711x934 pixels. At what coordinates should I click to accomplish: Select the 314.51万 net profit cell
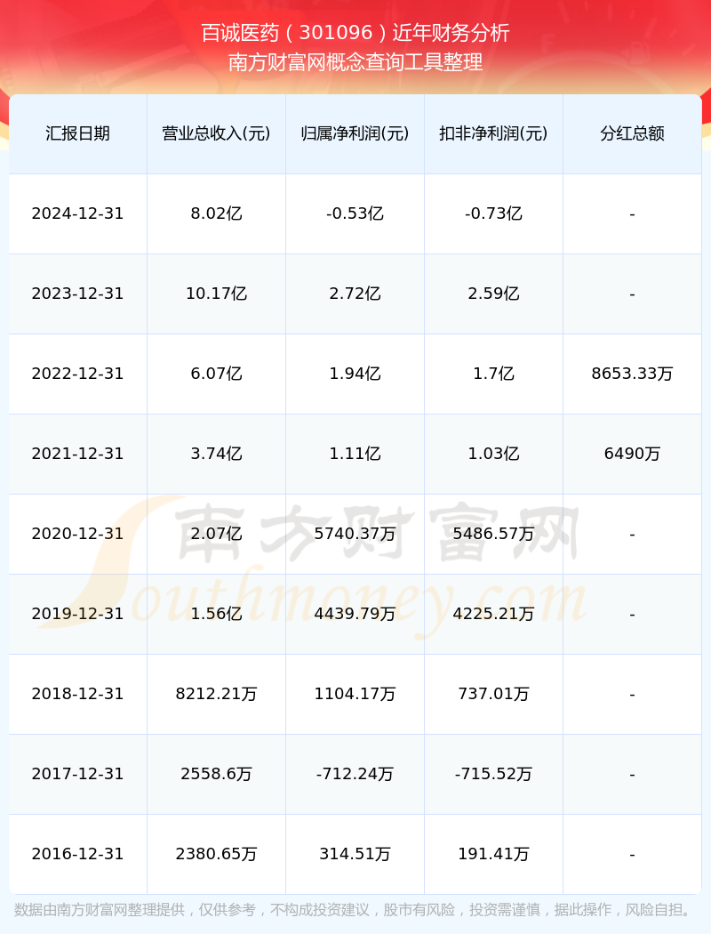(355, 854)
